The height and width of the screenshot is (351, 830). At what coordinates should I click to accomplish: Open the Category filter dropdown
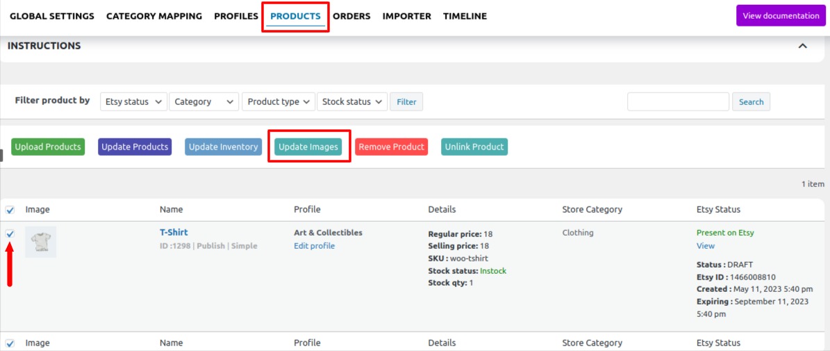click(204, 101)
